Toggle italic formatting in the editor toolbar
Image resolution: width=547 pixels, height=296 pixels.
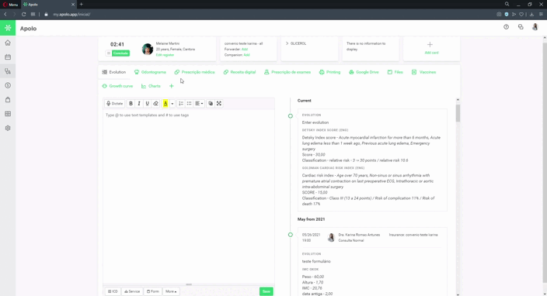point(139,103)
